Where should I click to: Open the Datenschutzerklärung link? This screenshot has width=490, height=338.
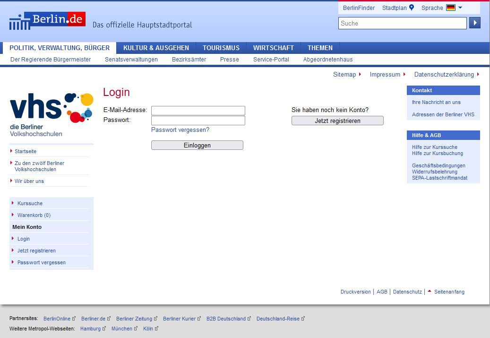[444, 74]
